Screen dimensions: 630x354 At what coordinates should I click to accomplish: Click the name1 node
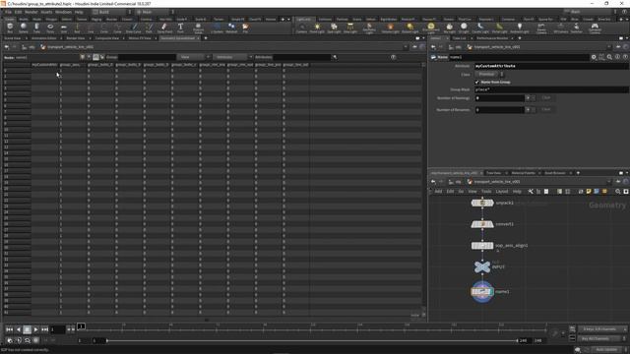coord(482,292)
